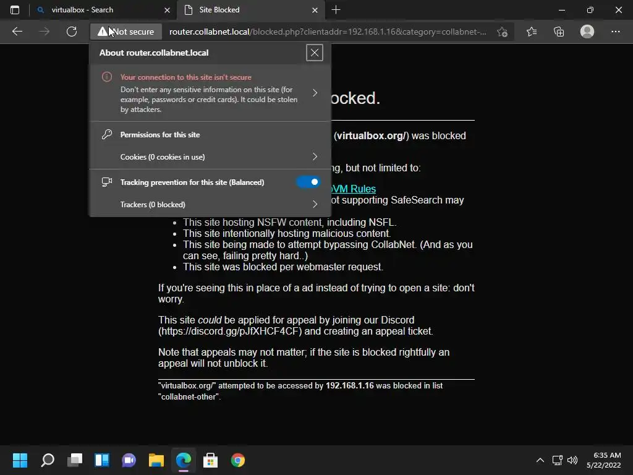This screenshot has height=475, width=633.
Task: Click the info circle icon in popup
Action: pyautogui.click(x=106, y=77)
